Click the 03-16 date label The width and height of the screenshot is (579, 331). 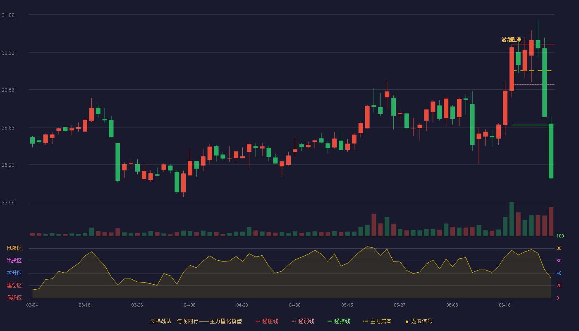coord(84,305)
